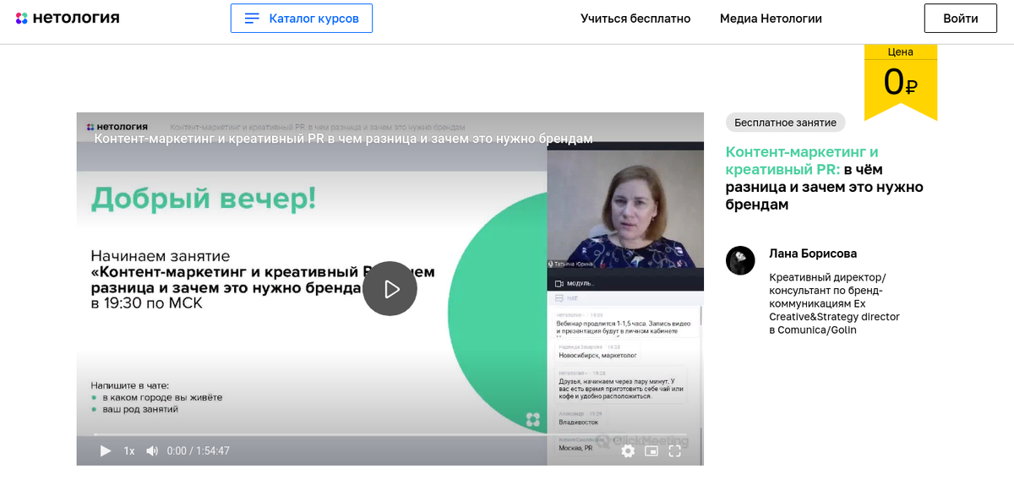Click the hamburger icon in Каталог курсов
The image size is (1014, 502).
(252, 19)
